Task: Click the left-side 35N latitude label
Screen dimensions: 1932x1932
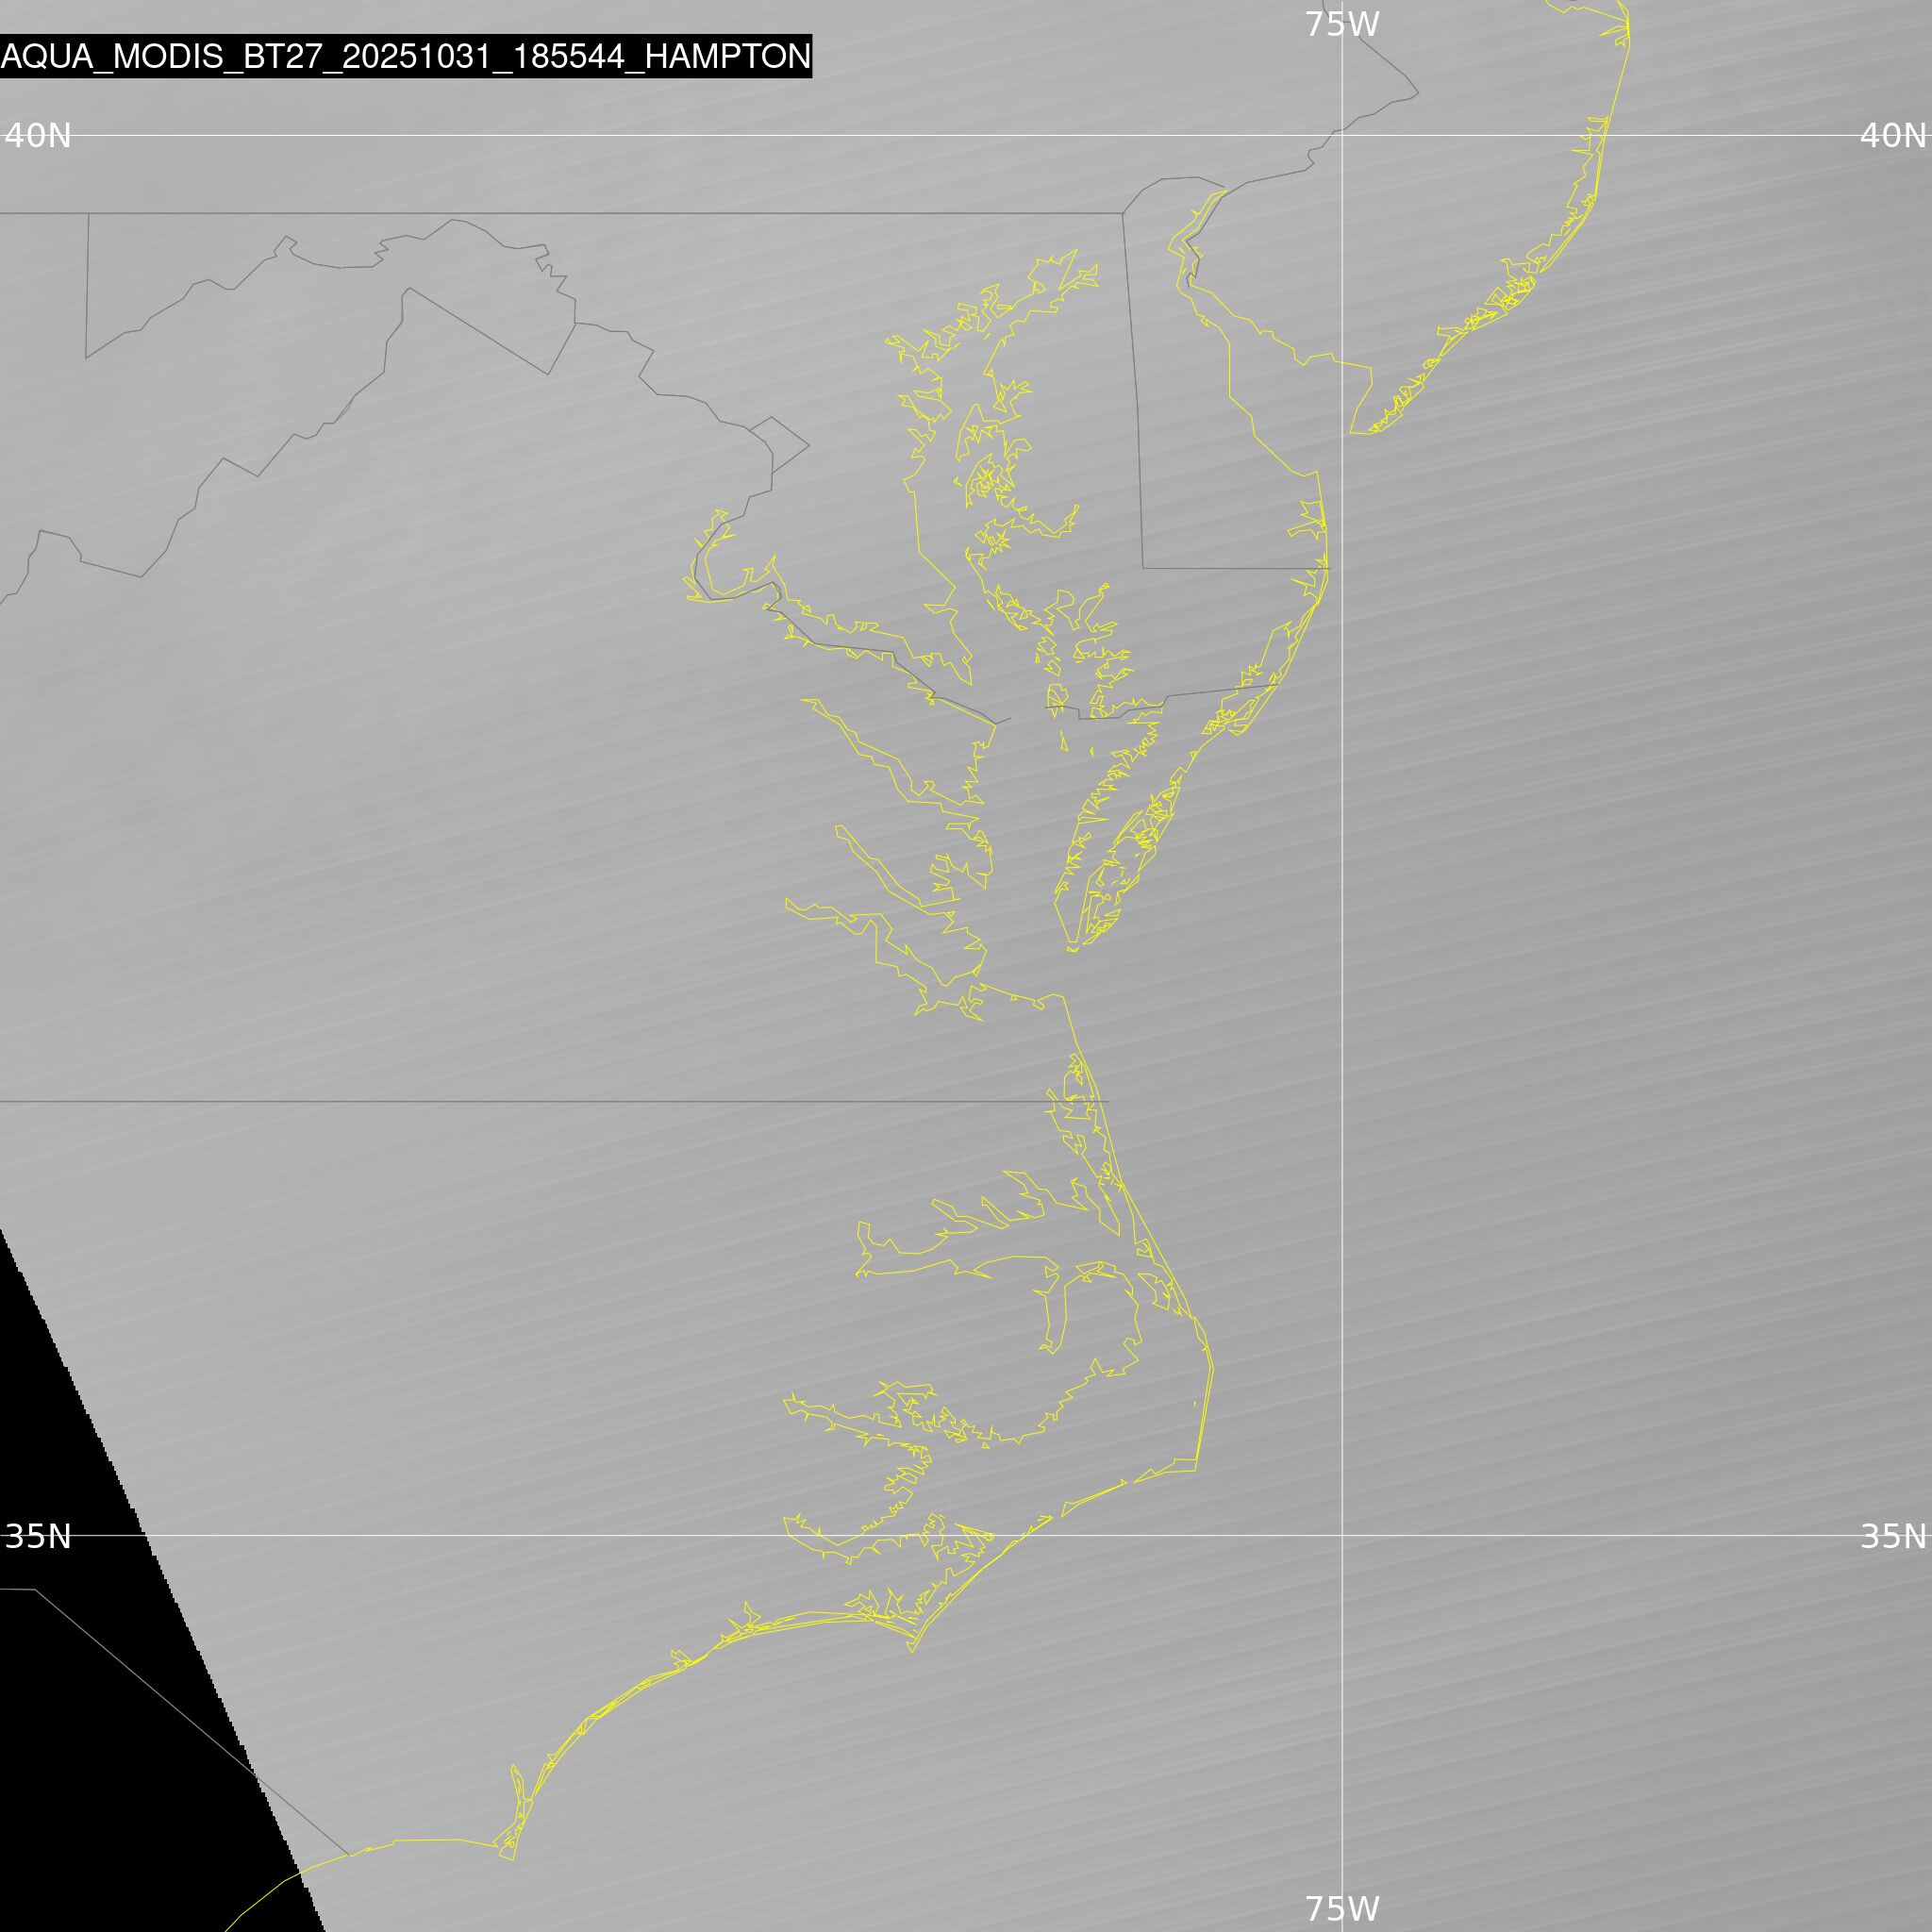Action: click(38, 1536)
